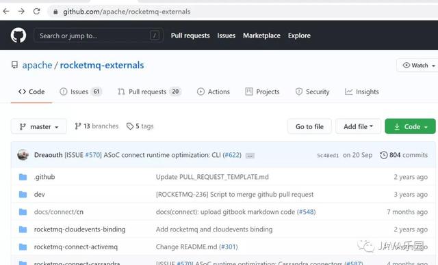Open the rocketmq-cloudevents-binding folder
Viewport: 438px width, 265px height.
coord(79,229)
